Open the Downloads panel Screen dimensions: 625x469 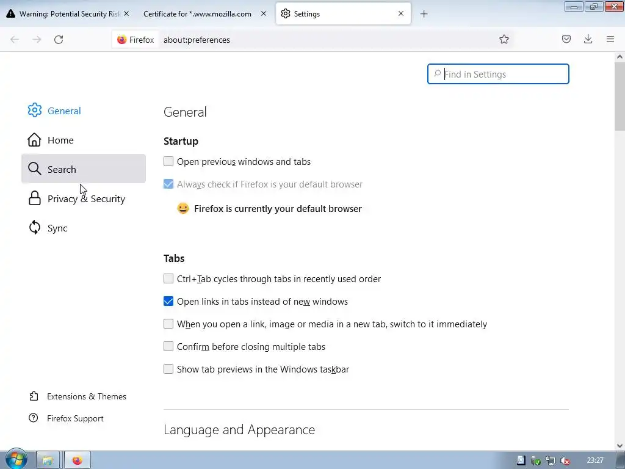(x=588, y=39)
